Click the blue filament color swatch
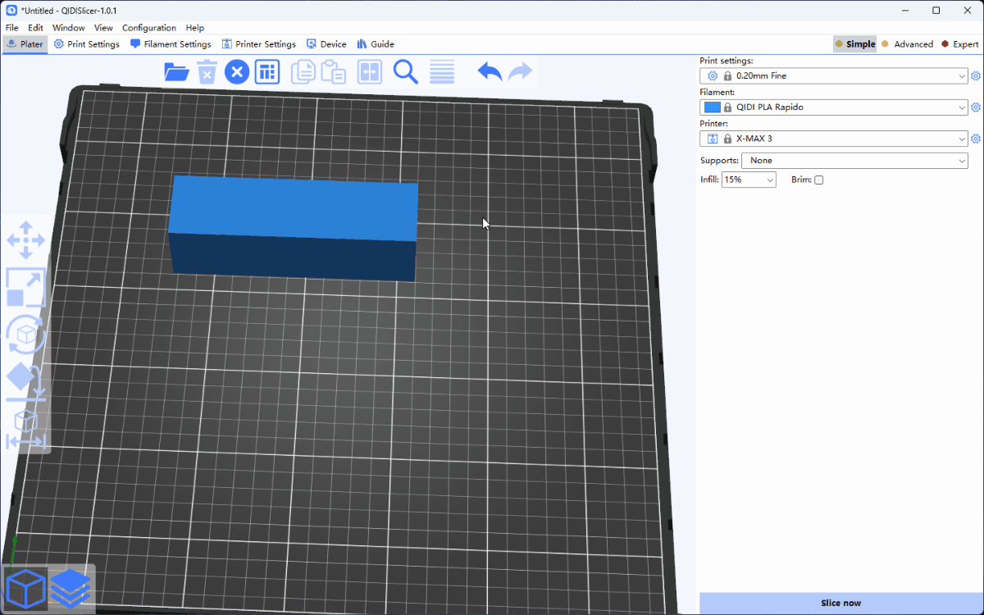 point(712,107)
